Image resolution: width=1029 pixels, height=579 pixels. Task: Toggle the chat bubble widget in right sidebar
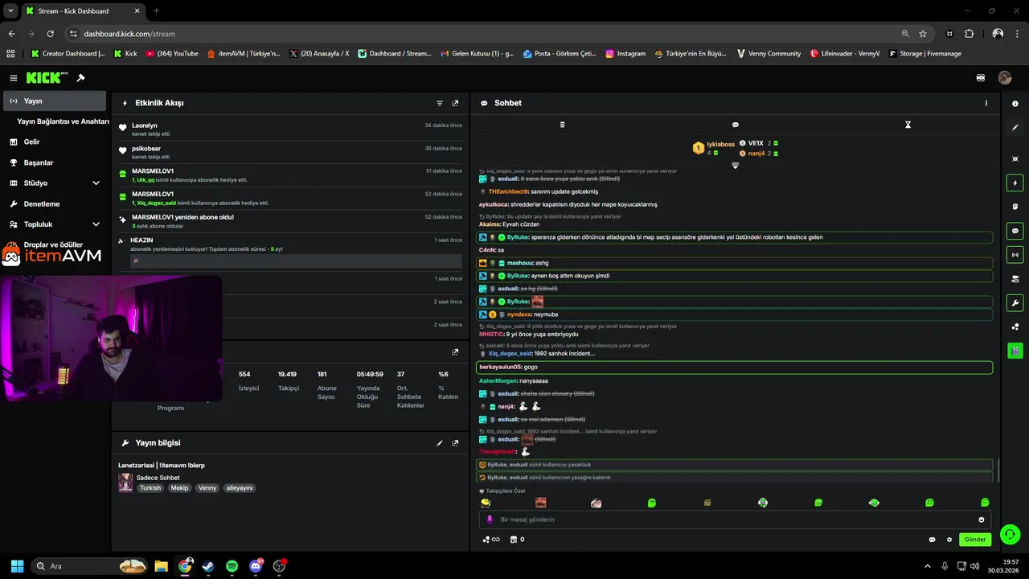click(1015, 231)
